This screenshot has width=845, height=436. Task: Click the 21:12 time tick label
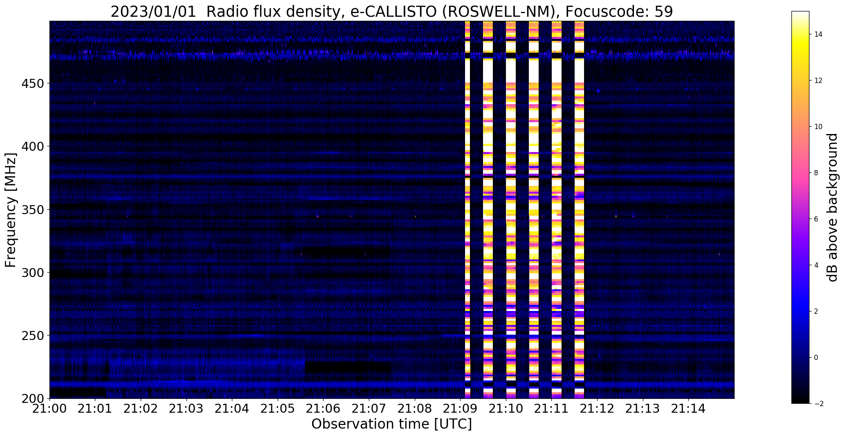pyautogui.click(x=597, y=409)
